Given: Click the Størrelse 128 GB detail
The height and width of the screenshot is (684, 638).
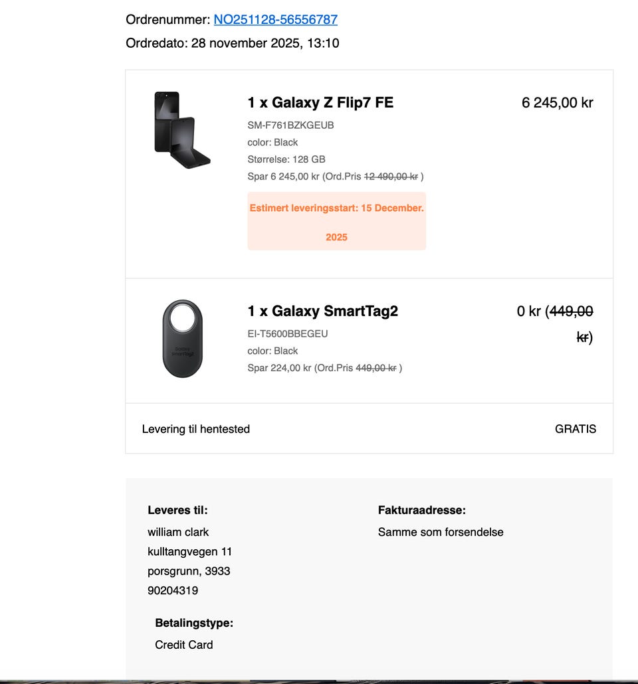Looking at the screenshot, I should [286, 159].
